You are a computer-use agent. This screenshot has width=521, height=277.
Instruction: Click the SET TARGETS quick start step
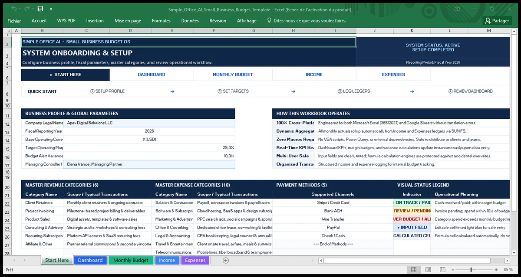click(233, 91)
